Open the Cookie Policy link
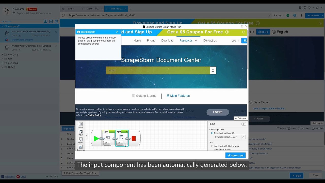Image resolution: width=325 pixels, height=183 pixels. click(x=94, y=115)
